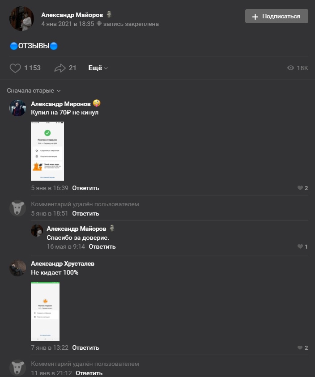This screenshot has width=315, height=377.
Task: Open the Сначала старые sort dropdown
Action: [34, 91]
